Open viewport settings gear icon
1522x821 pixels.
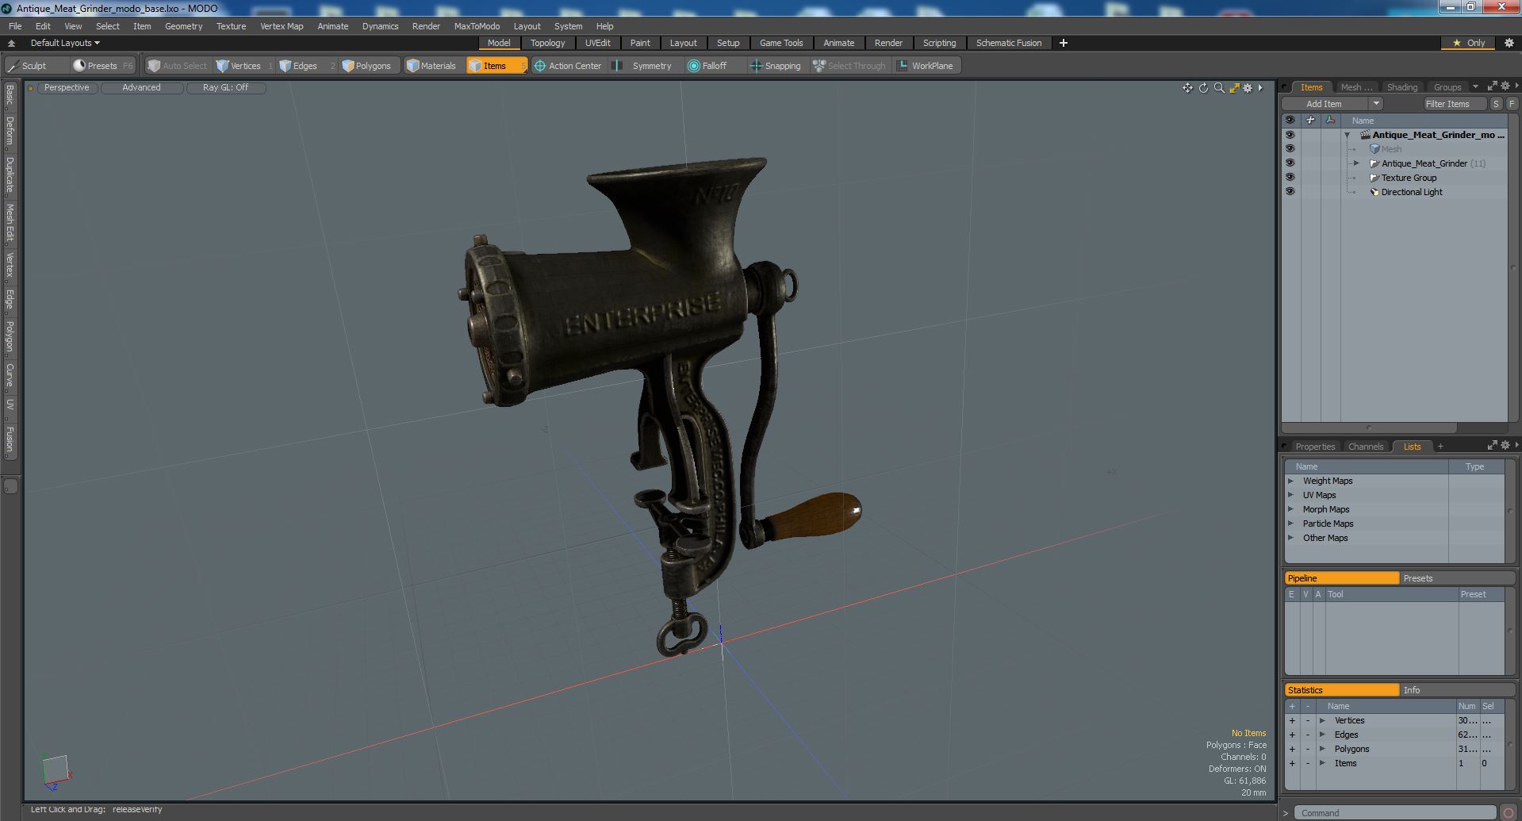pyautogui.click(x=1248, y=88)
